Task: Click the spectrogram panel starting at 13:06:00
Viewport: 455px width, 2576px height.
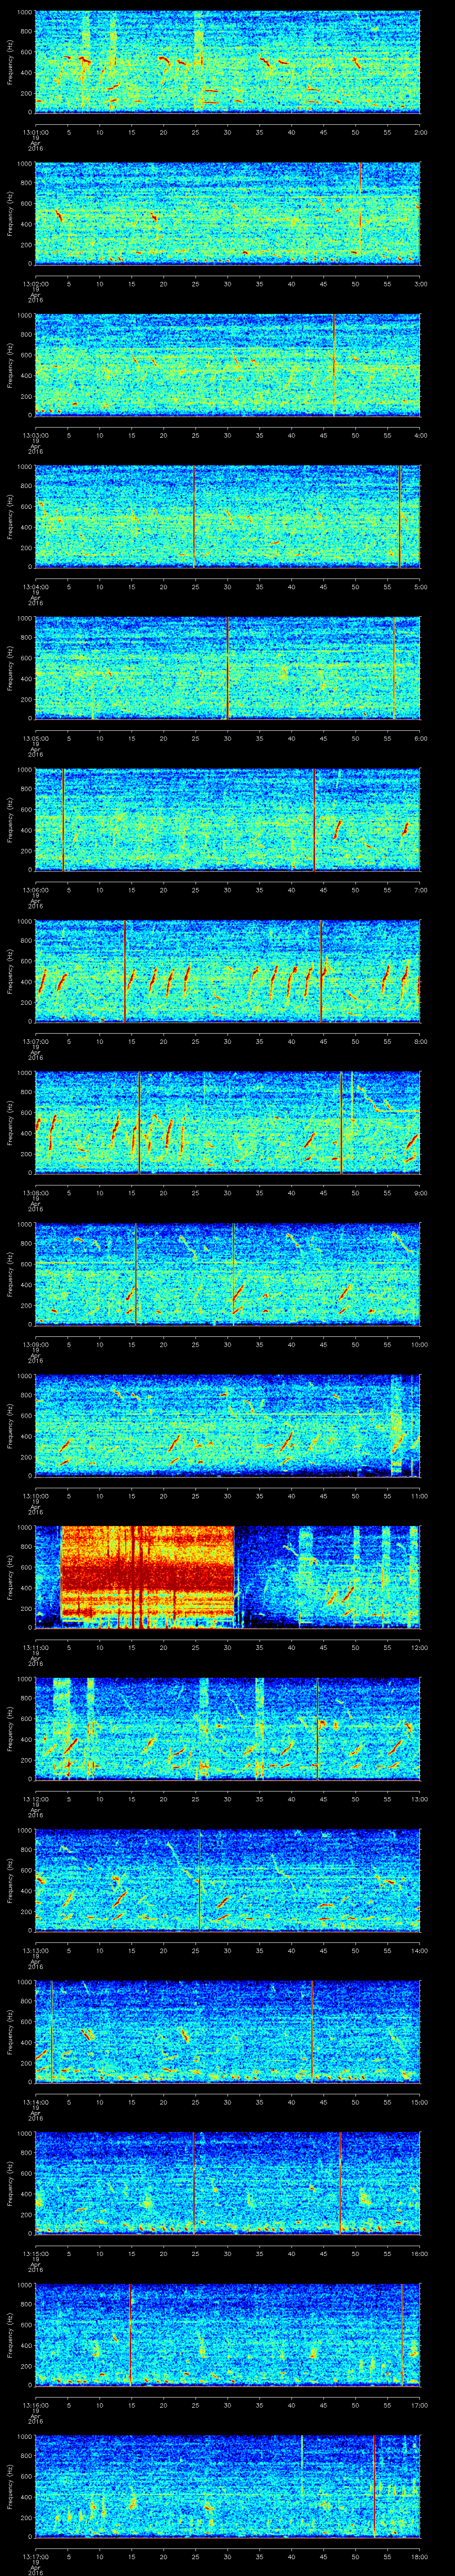Action: point(228,819)
